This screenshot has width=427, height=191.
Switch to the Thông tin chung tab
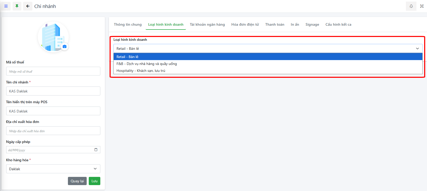[128, 24]
